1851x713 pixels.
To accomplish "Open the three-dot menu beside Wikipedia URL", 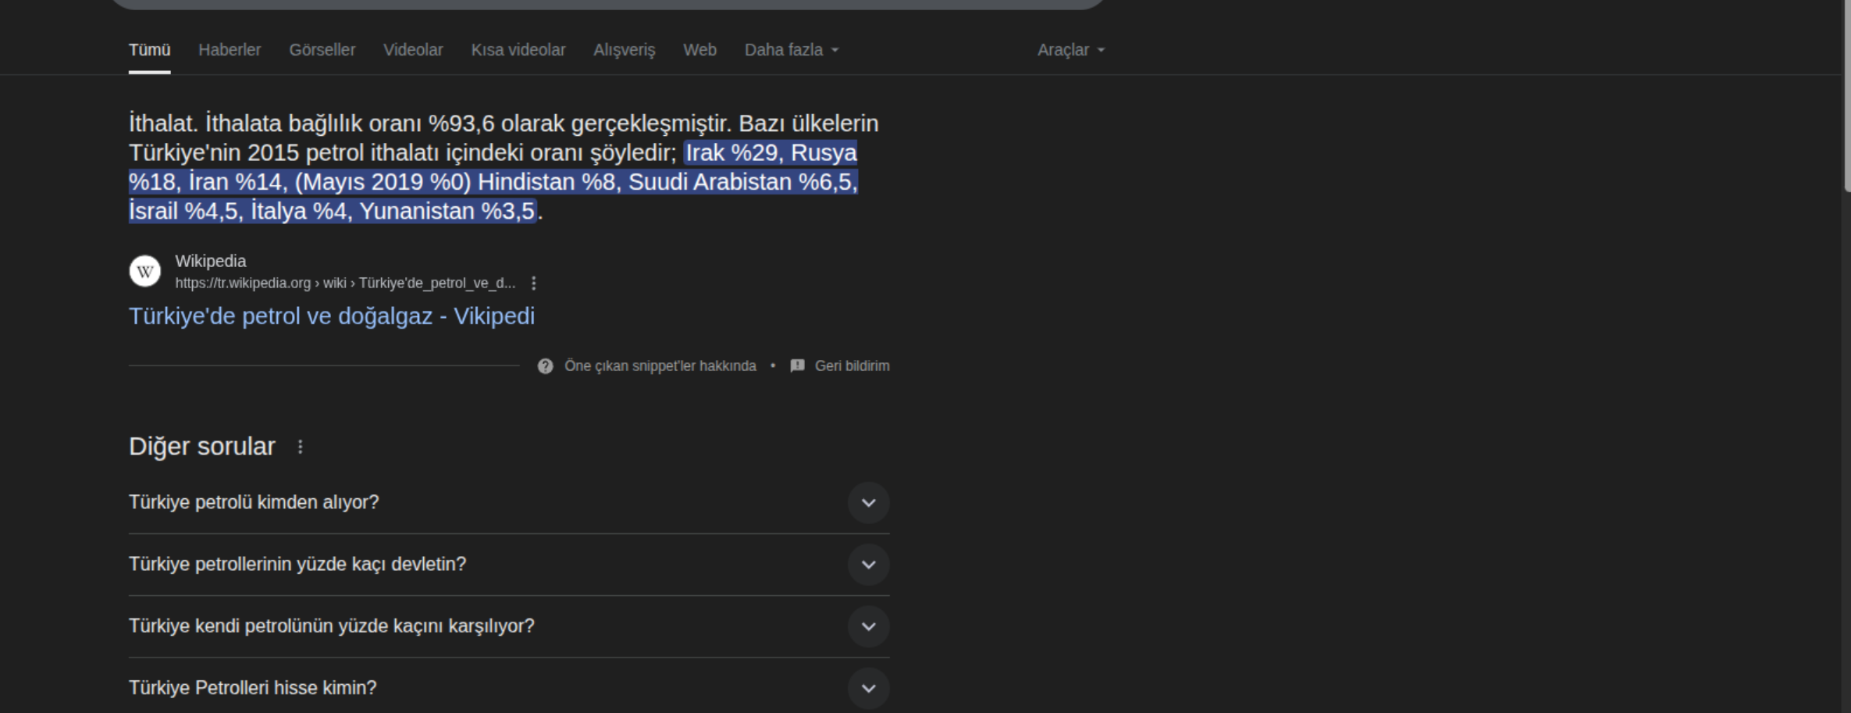I will click(534, 283).
